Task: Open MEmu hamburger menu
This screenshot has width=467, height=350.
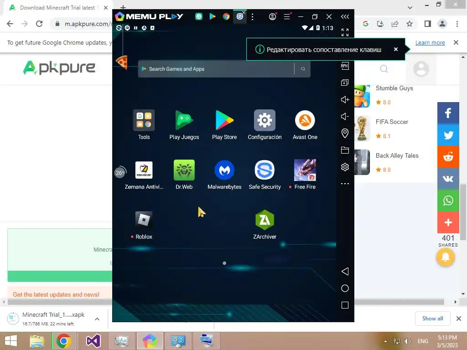Action: point(287,17)
